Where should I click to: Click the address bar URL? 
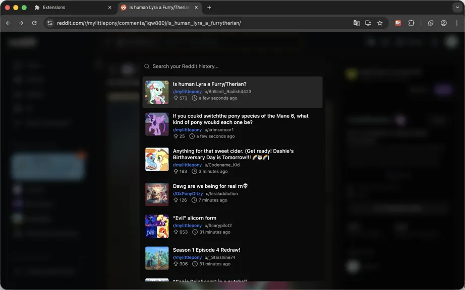(x=149, y=23)
